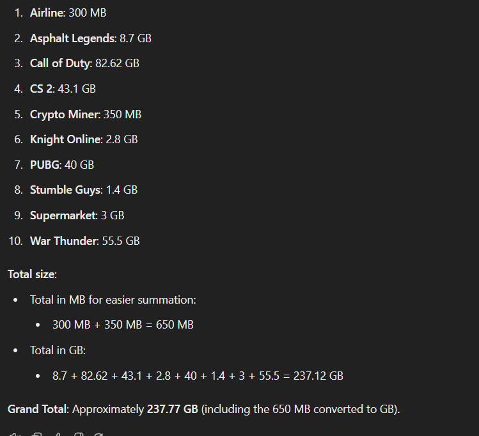Click the Total size heading
The image size is (479, 436).
pyautogui.click(x=32, y=274)
